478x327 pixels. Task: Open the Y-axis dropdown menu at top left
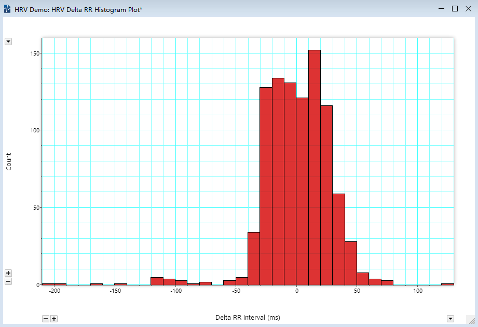click(8, 42)
